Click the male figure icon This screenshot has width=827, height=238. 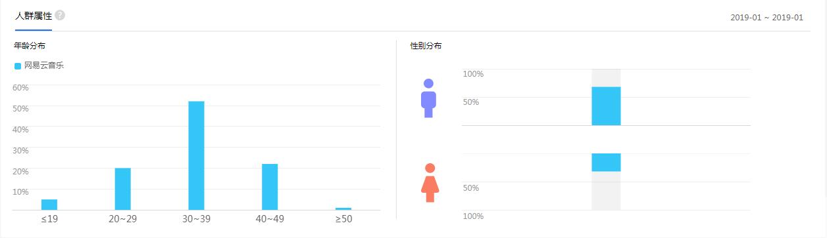[x=428, y=98]
